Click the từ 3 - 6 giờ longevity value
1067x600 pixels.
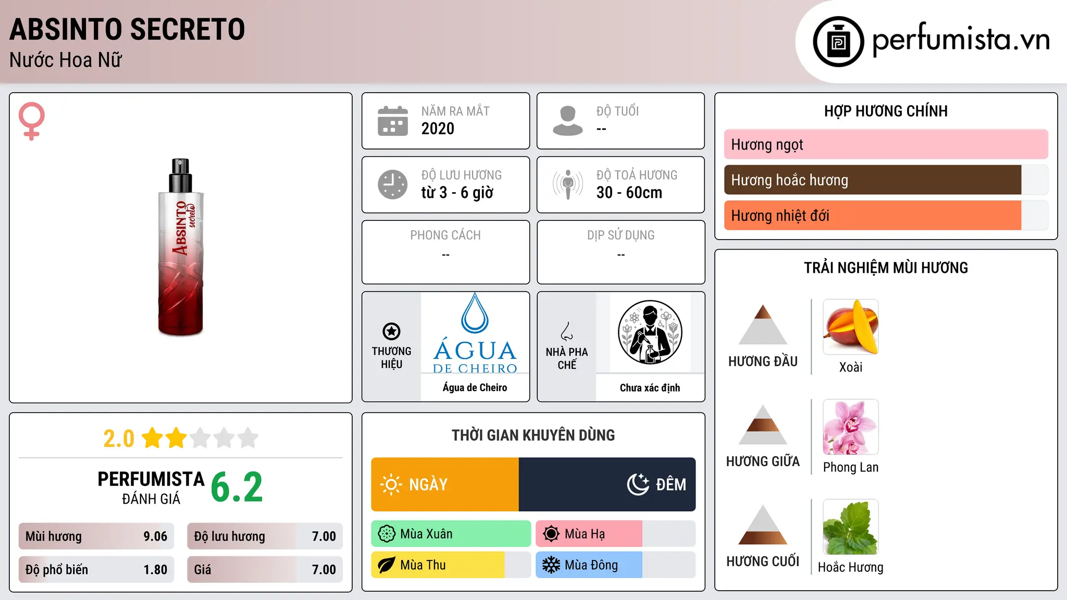coord(457,193)
